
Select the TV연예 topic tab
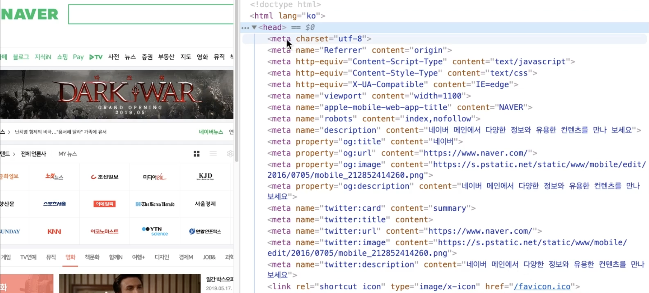pyautogui.click(x=28, y=257)
